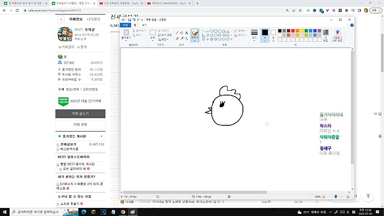The height and width of the screenshot is (216, 384).
Task: Pick the Eraser tool in Paint
Action: tap(177, 38)
